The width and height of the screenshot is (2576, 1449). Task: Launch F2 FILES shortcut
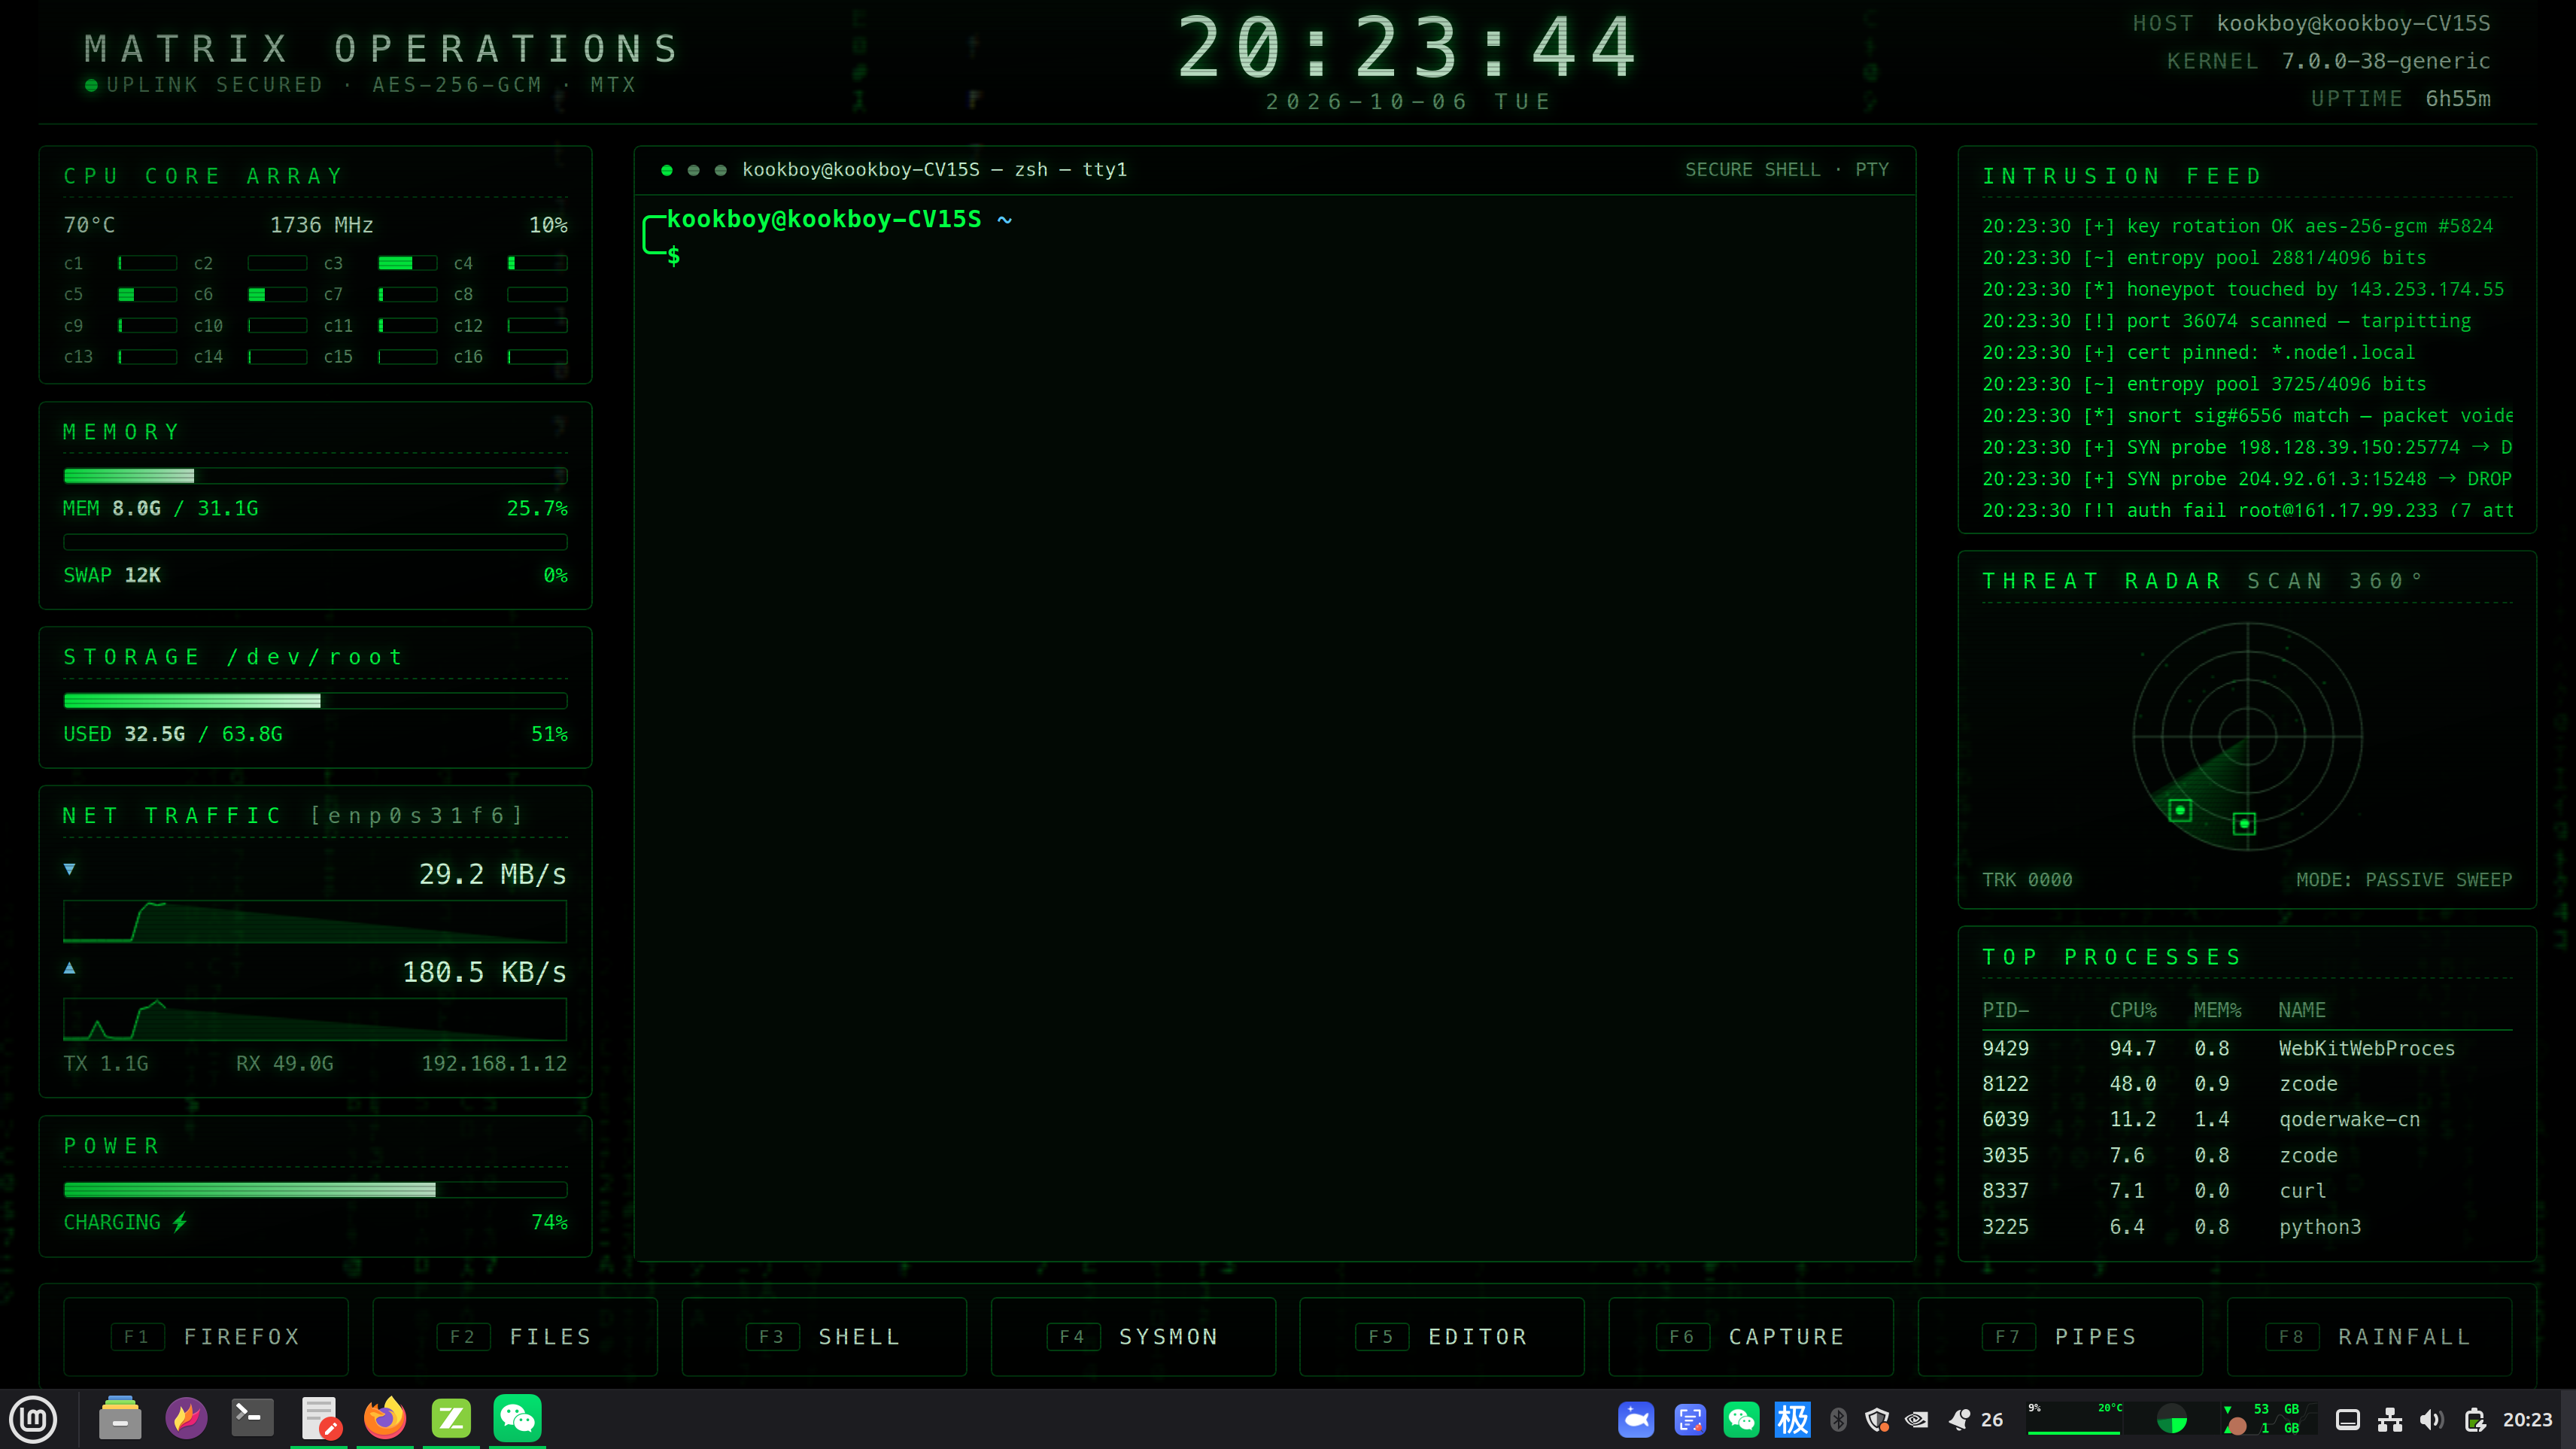point(515,1337)
